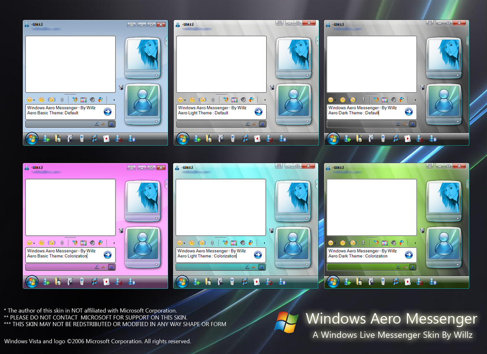The width and height of the screenshot is (487, 354).
Task: Click microphone voice clip icon, Aero Basic Default
Action: 62,100
